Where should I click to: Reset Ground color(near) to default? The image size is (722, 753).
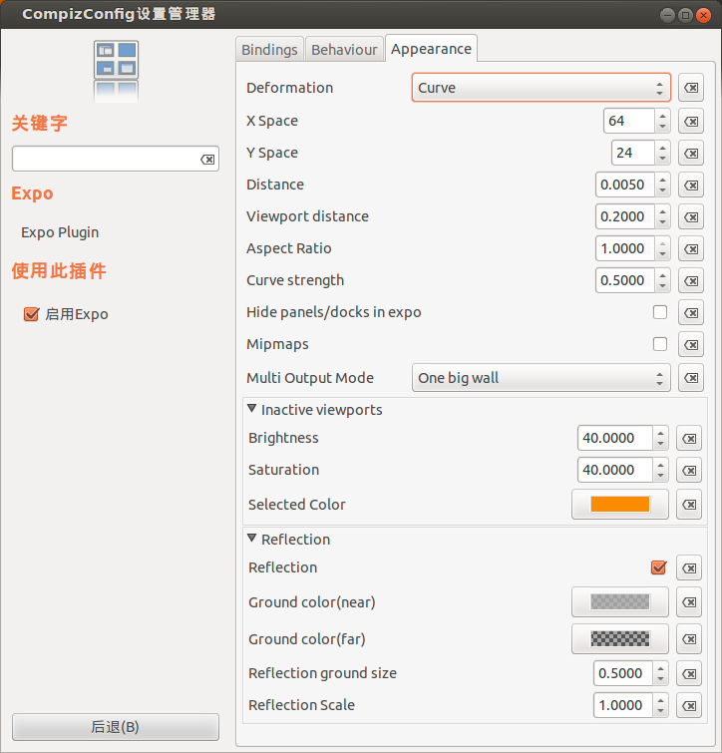click(x=689, y=601)
